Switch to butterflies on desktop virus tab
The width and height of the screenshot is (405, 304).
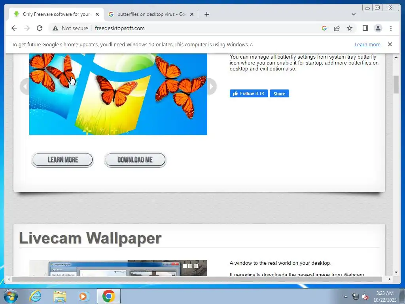pos(151,14)
